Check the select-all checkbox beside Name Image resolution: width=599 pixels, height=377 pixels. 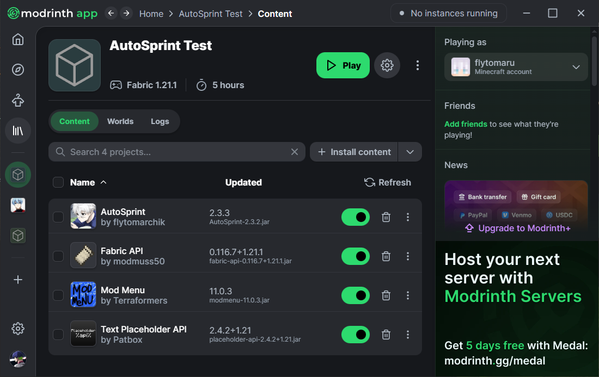58,182
